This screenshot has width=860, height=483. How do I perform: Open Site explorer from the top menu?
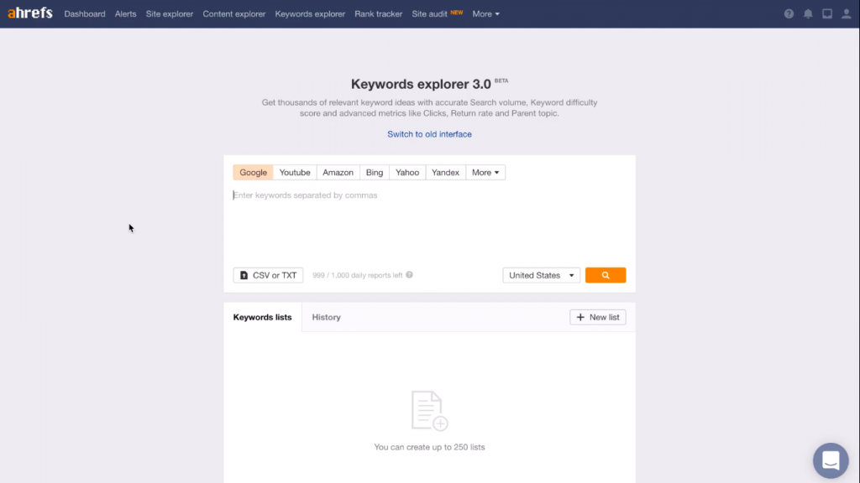[x=169, y=13]
